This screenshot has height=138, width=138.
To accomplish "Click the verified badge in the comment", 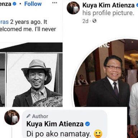I will 87,124.
